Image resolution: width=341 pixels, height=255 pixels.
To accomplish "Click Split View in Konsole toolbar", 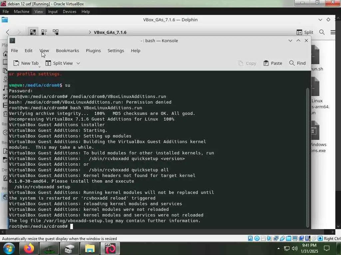I will pyautogui.click(x=59, y=63).
